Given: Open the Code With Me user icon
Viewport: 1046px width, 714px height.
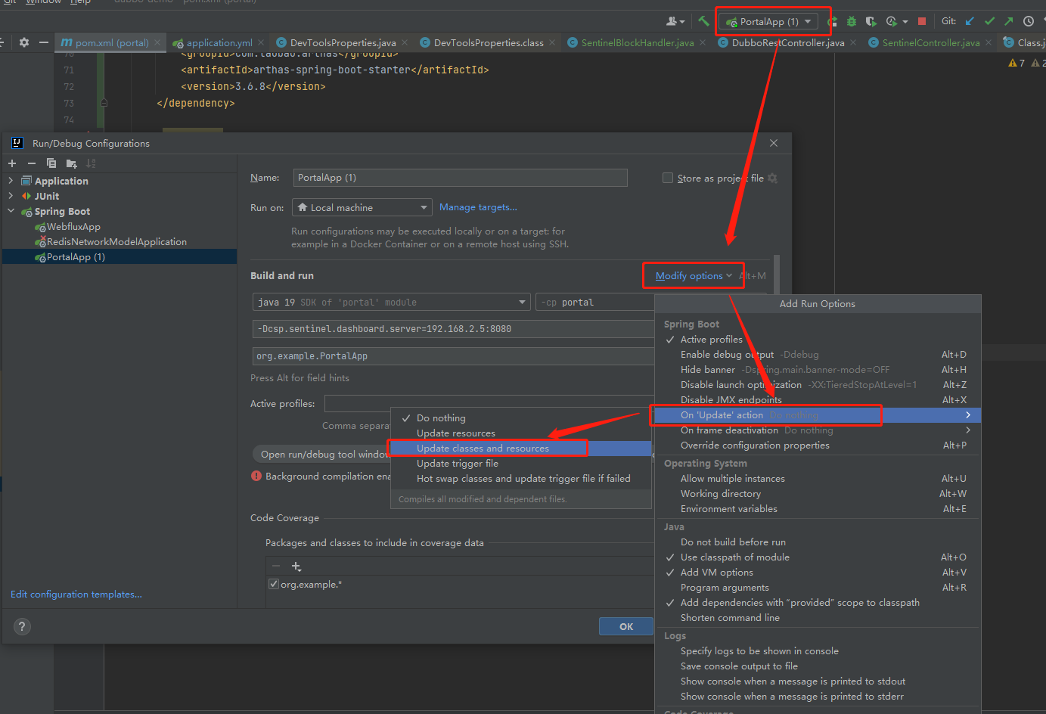Looking at the screenshot, I should [x=675, y=21].
